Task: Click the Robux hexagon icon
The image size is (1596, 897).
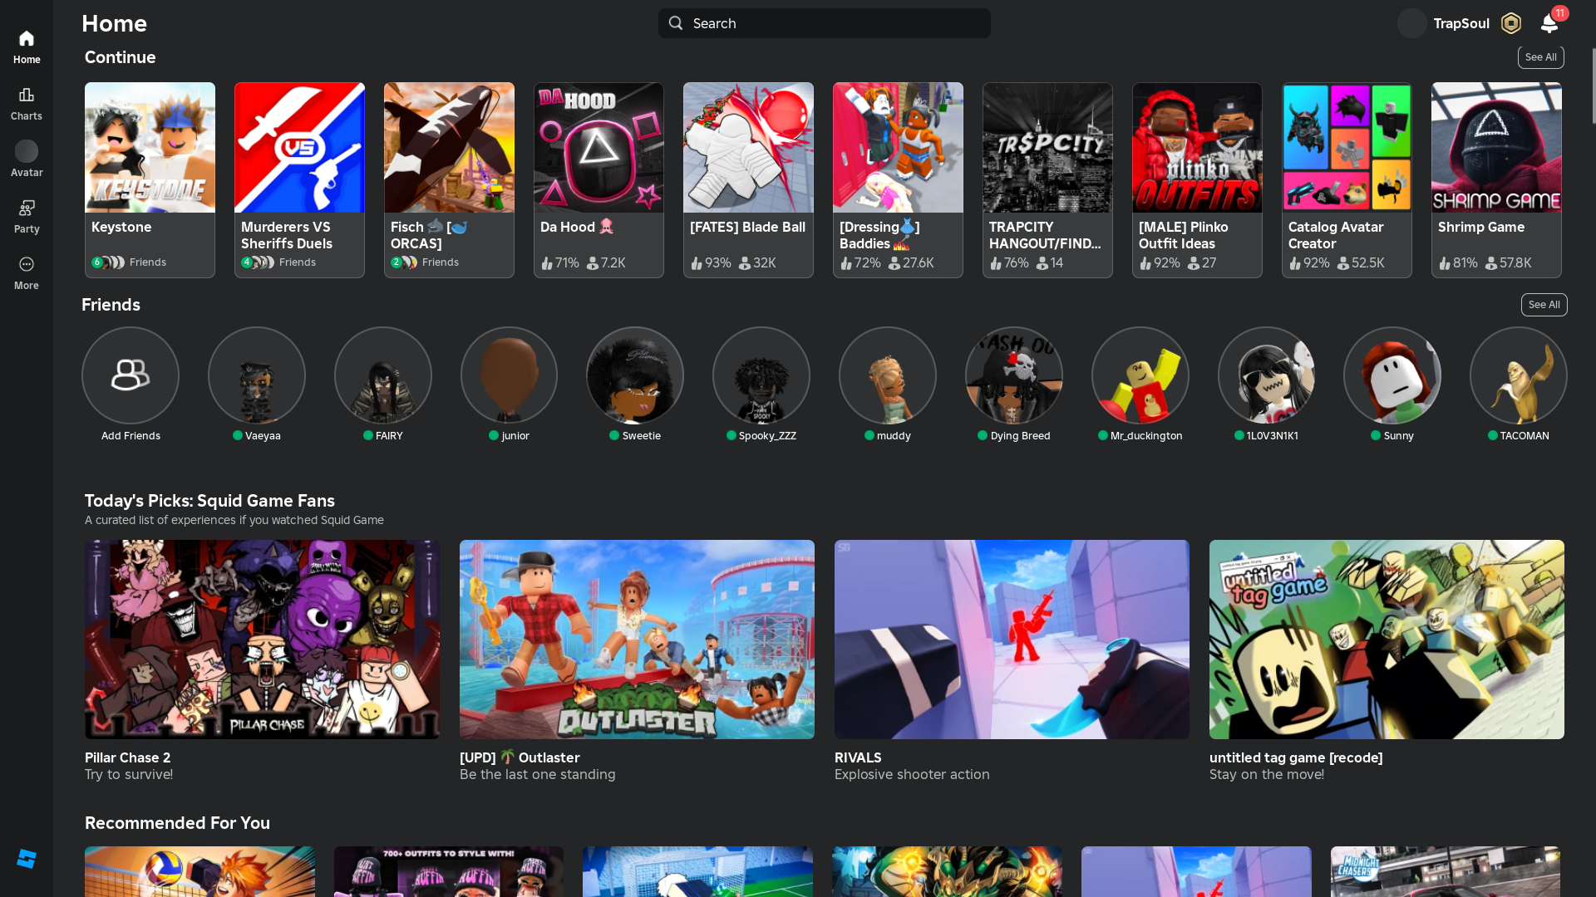Action: tap(1510, 23)
